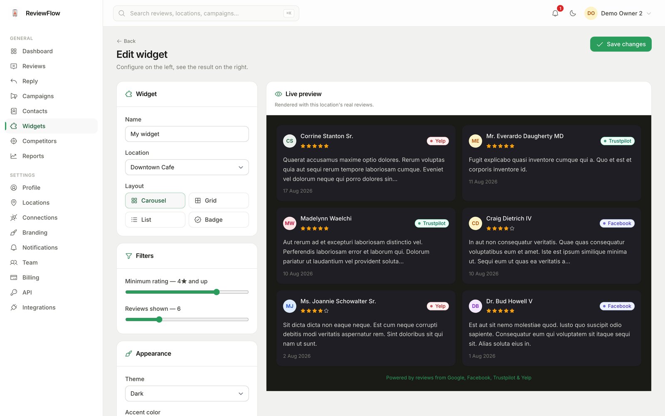665x416 pixels.
Task: Click the Notifications bell icon in sidebar
Action: point(14,248)
